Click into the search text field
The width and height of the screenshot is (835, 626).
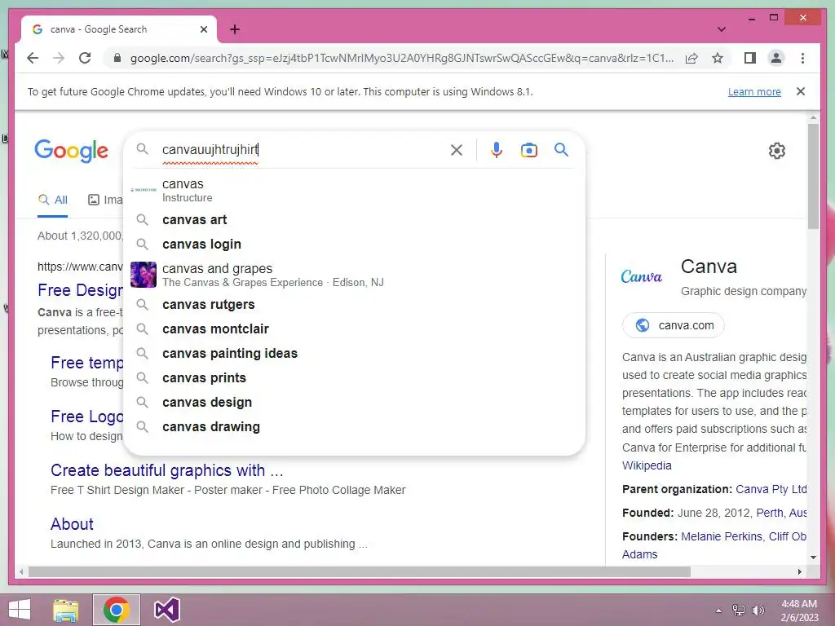coord(301,150)
